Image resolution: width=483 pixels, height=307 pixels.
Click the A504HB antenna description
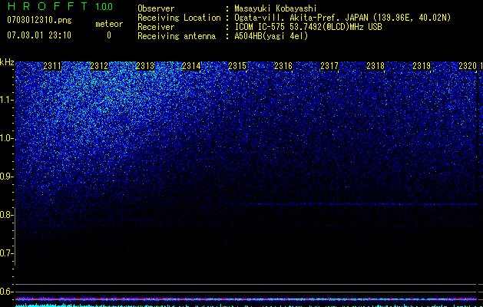[271, 36]
